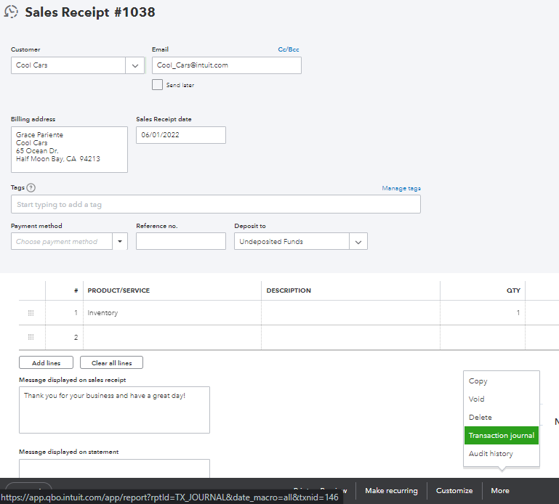Click the Cc/Bcc link
Image resolution: width=559 pixels, height=504 pixels.
pyautogui.click(x=288, y=49)
